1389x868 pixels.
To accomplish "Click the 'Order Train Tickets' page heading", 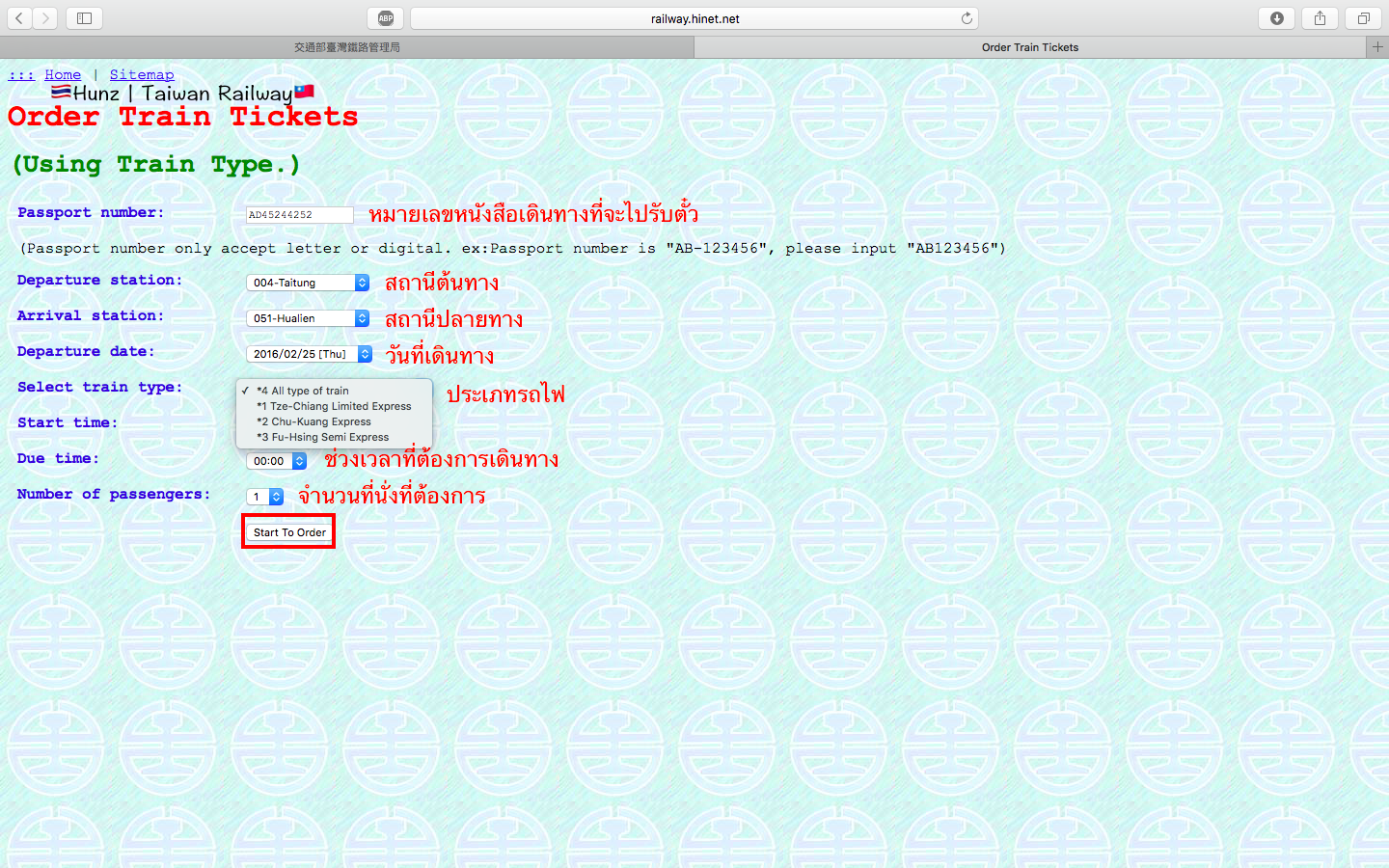I will (183, 117).
